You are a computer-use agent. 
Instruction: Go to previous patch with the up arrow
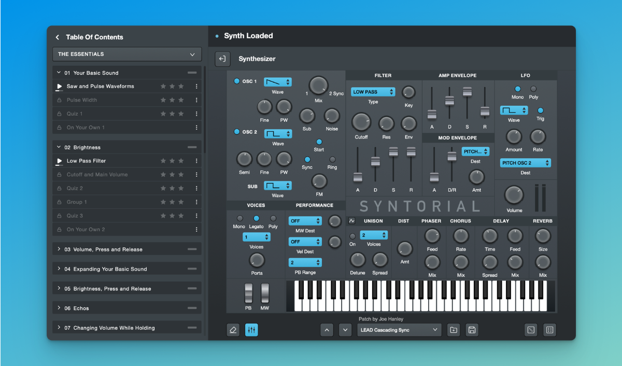[x=327, y=330]
